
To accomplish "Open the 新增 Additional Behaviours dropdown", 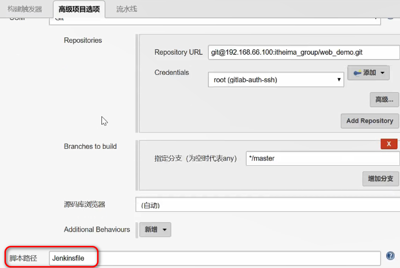I will 155,230.
